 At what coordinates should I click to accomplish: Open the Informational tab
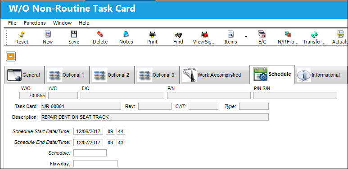click(321, 75)
